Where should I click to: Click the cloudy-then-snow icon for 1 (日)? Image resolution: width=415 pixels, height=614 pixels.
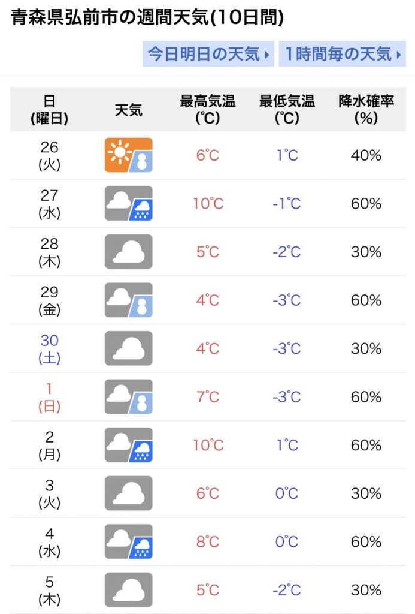(128, 397)
